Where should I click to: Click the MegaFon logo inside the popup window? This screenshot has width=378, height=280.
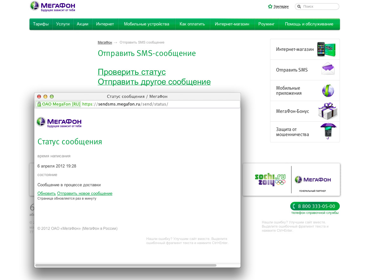[59, 122]
